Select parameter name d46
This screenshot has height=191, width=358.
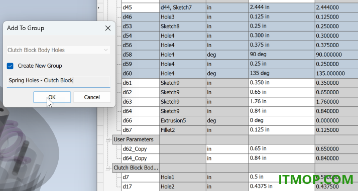tap(141, 17)
